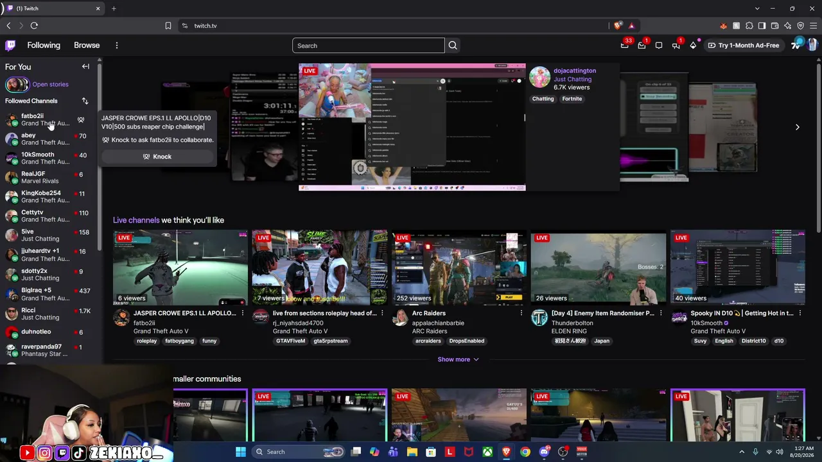Click the Live channels heading link

tap(136, 220)
